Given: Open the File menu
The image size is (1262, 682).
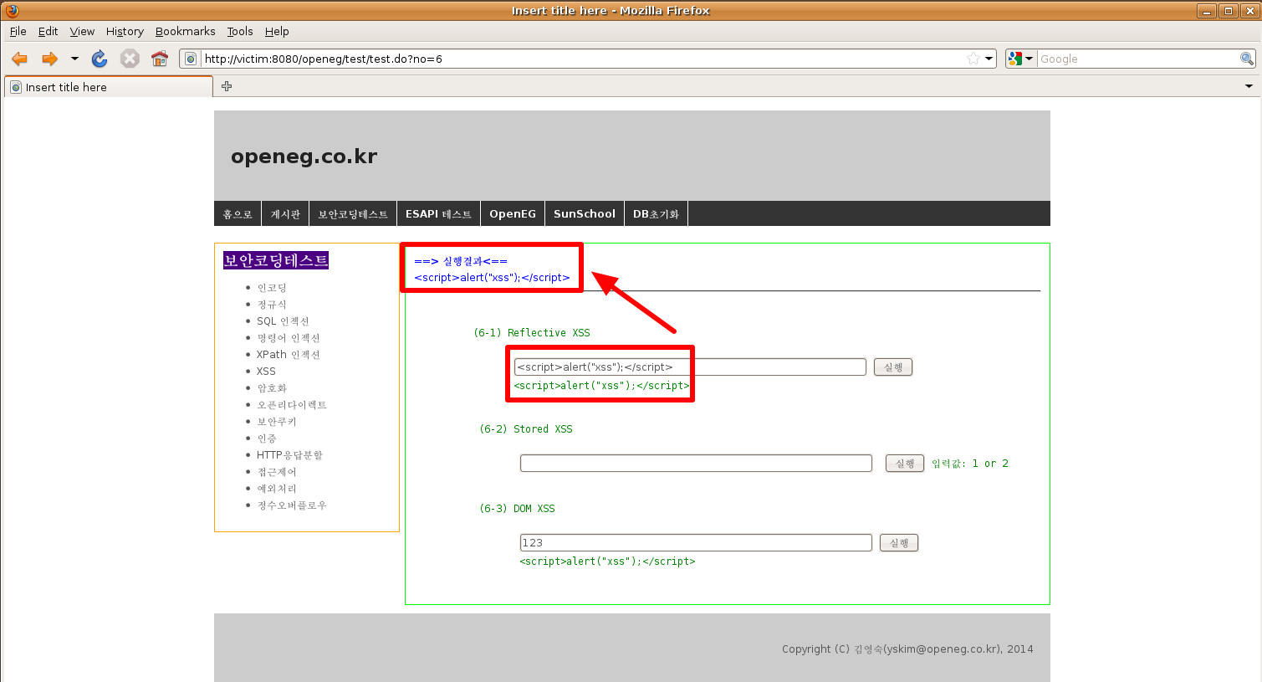Looking at the screenshot, I should 18,31.
